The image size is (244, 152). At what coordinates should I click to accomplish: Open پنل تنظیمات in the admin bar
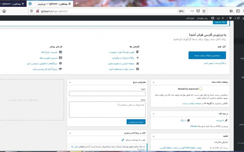202,18
